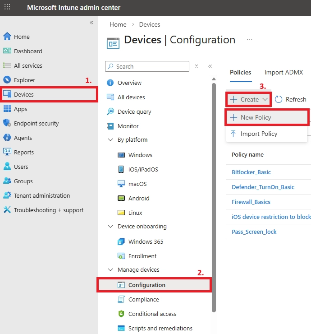Open the Create dropdown button

coord(248,99)
